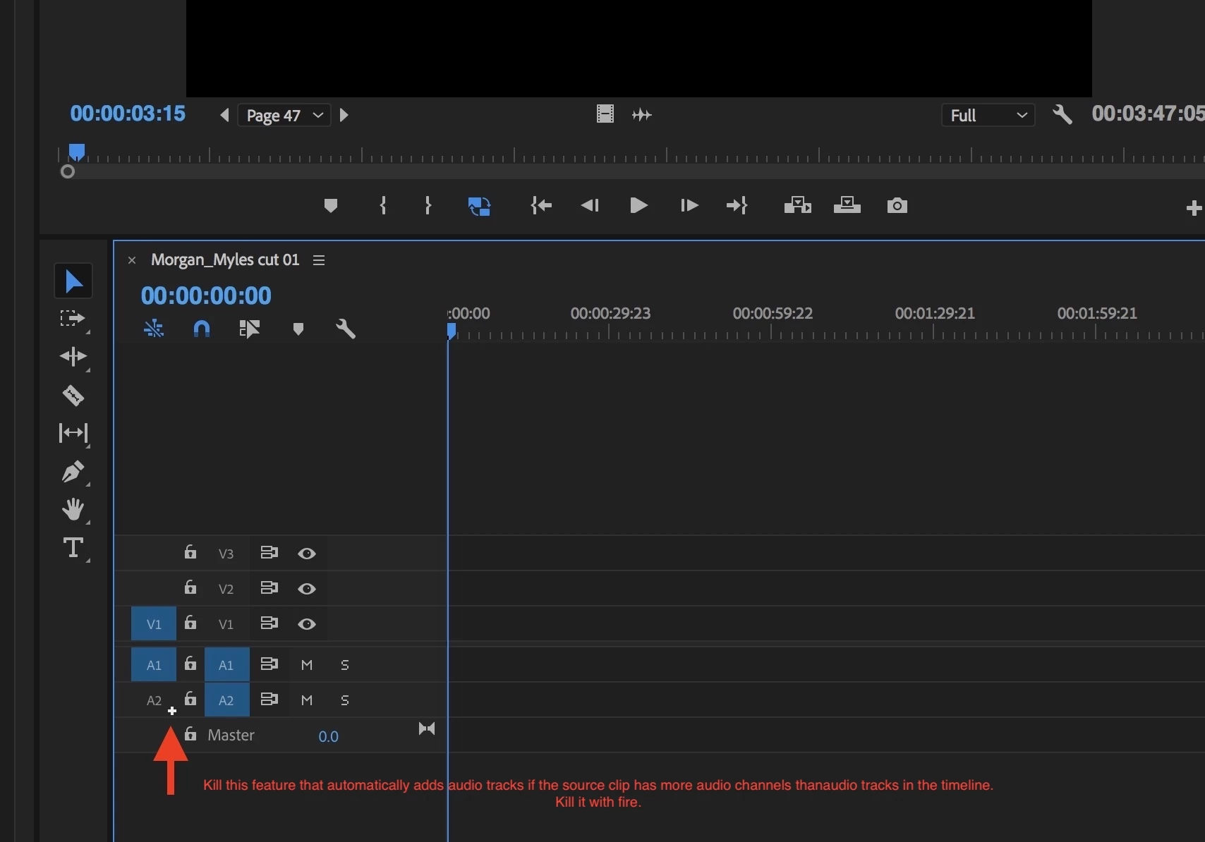Select the Ripple Edit tool

click(73, 357)
